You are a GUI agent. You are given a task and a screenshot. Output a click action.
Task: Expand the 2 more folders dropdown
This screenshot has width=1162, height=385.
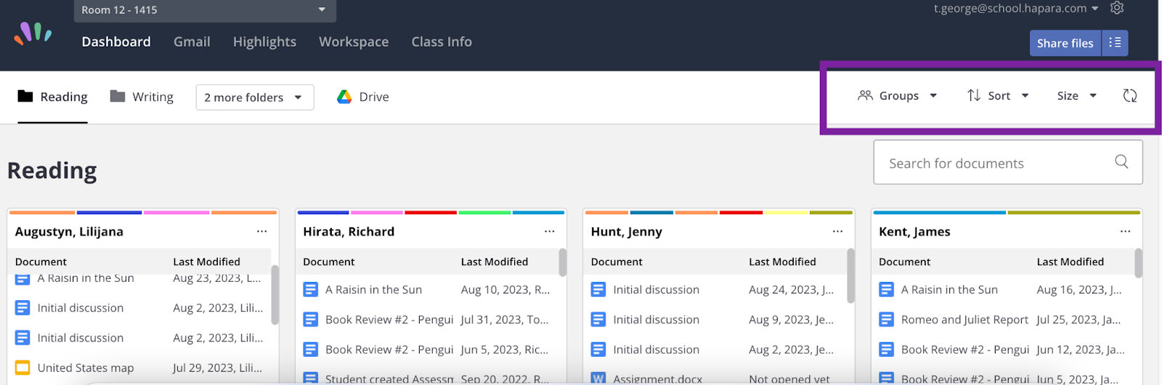click(255, 97)
